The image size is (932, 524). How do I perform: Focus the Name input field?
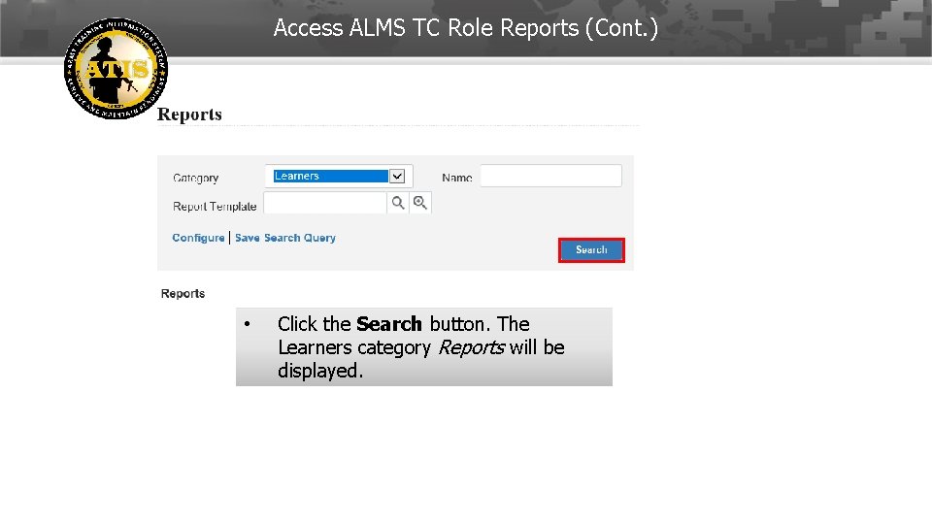(551, 176)
